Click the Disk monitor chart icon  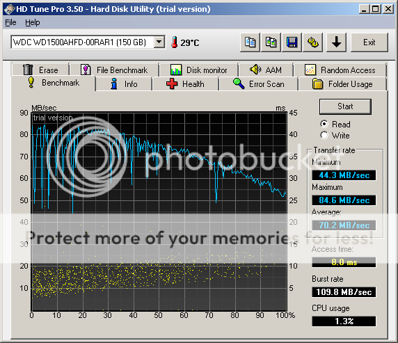coord(176,70)
